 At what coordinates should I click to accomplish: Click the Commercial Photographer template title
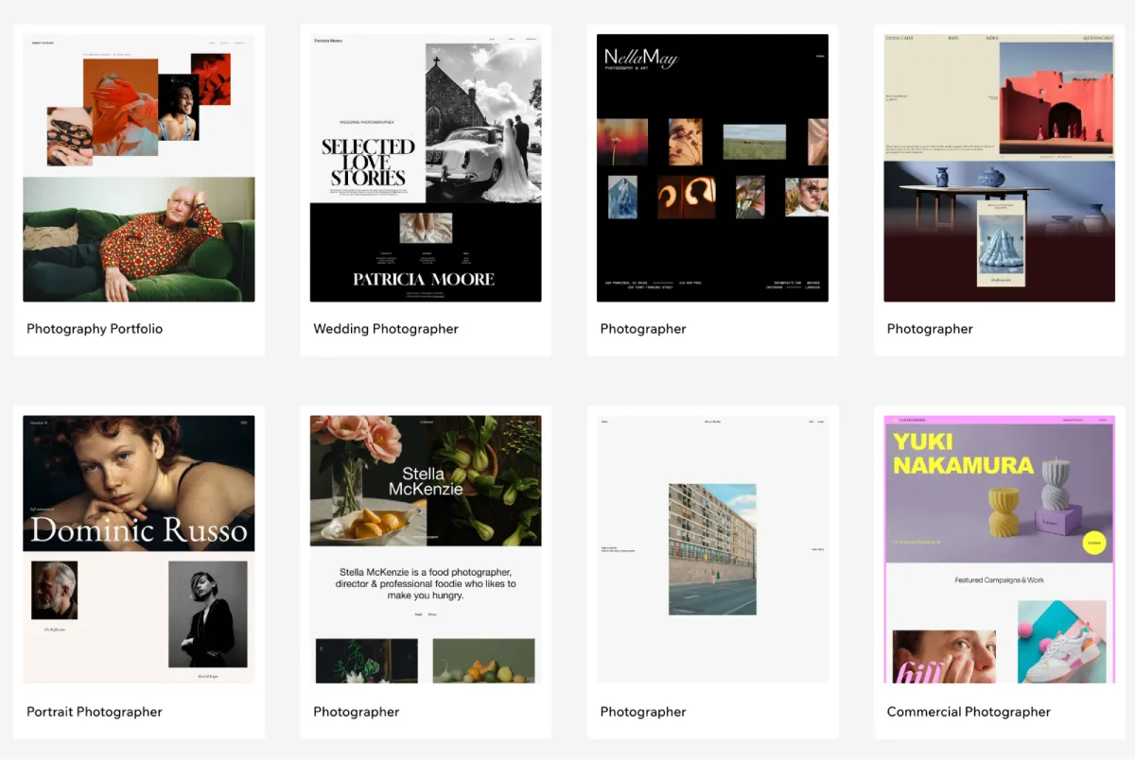(969, 712)
